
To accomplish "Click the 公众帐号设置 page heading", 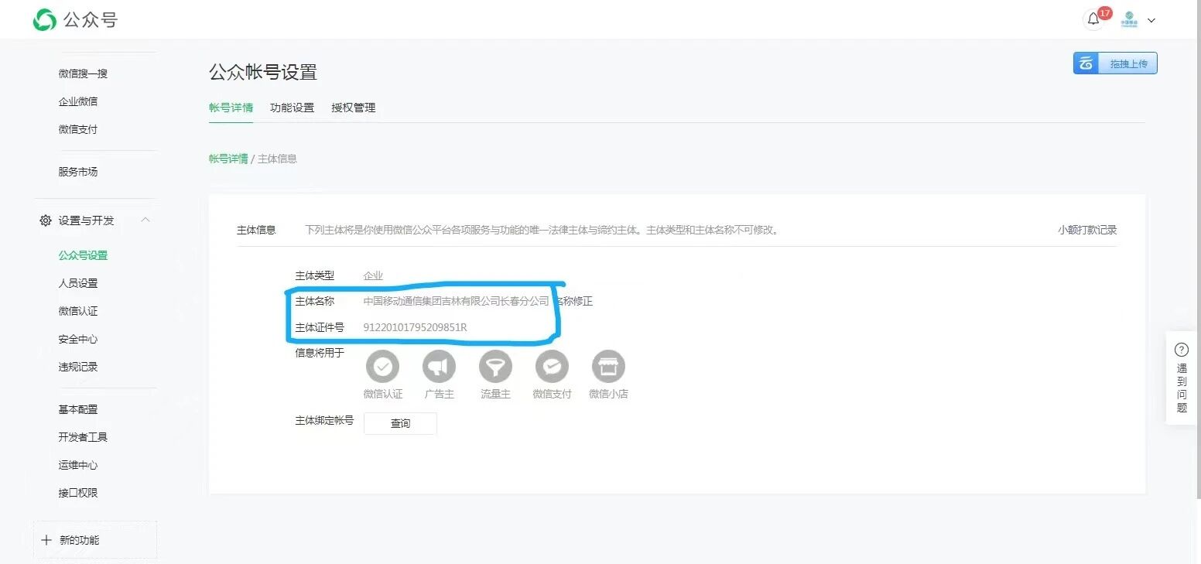I will 263,73.
